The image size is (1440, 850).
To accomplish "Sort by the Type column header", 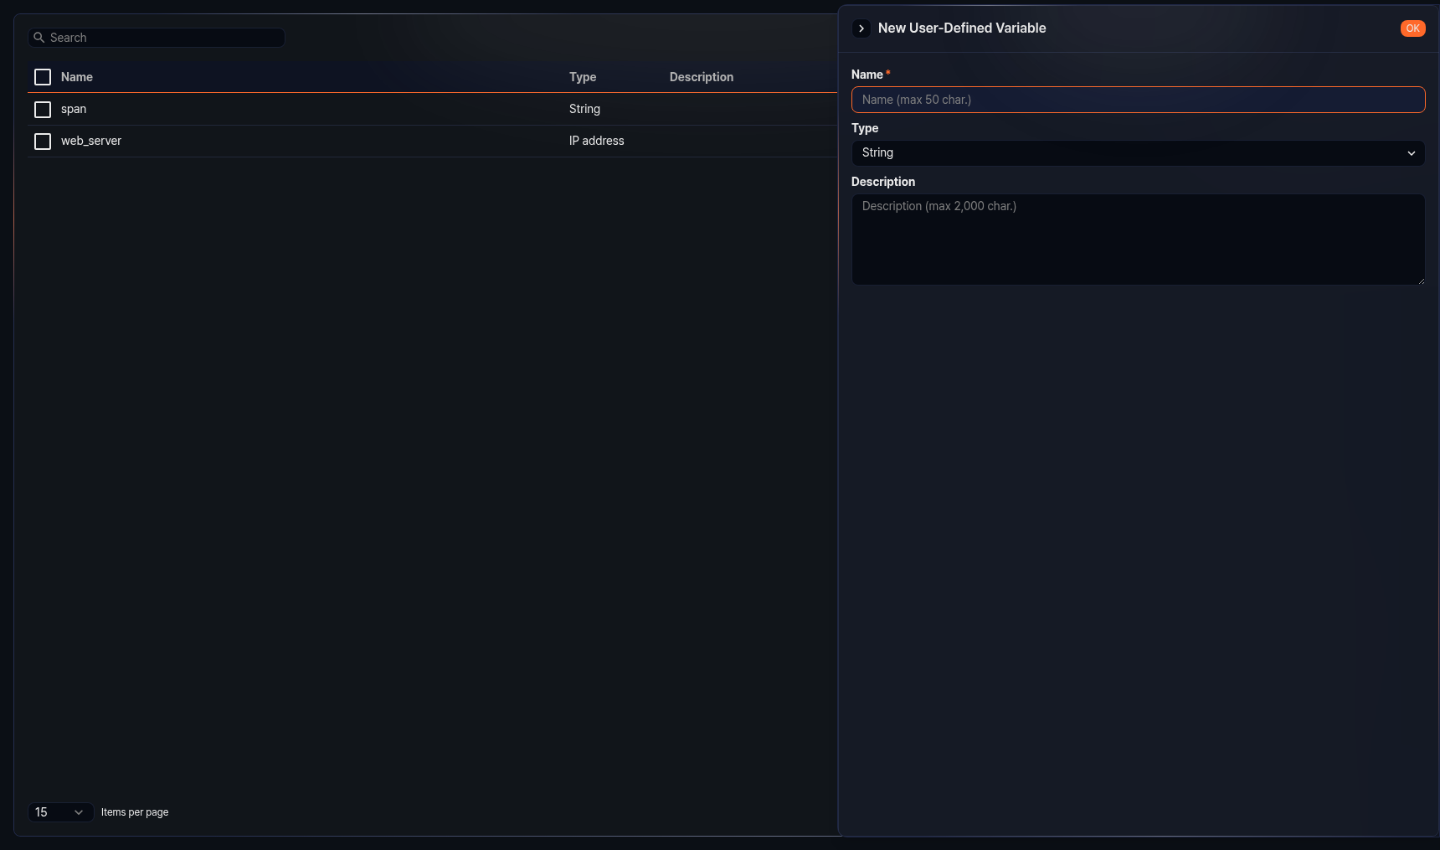I will [583, 77].
